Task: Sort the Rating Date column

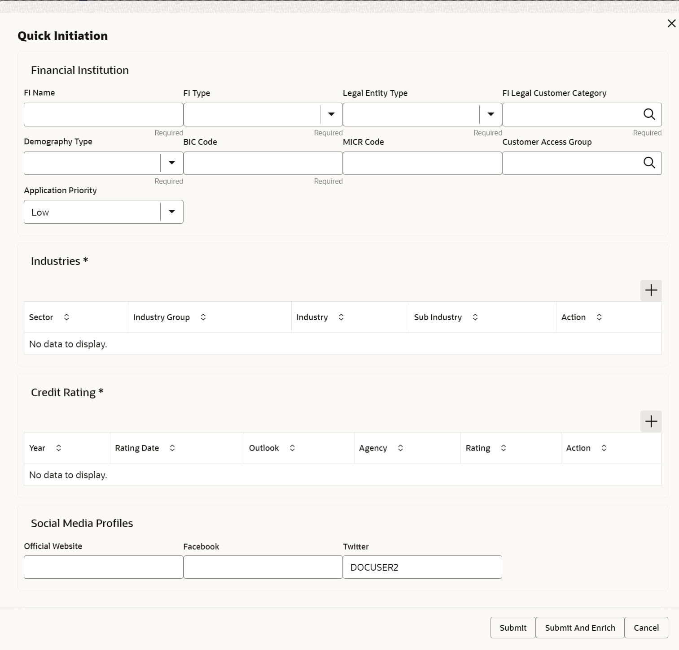Action: click(x=172, y=448)
